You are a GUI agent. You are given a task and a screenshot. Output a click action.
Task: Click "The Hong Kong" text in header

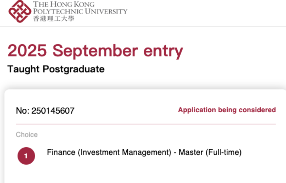[x=64, y=4]
